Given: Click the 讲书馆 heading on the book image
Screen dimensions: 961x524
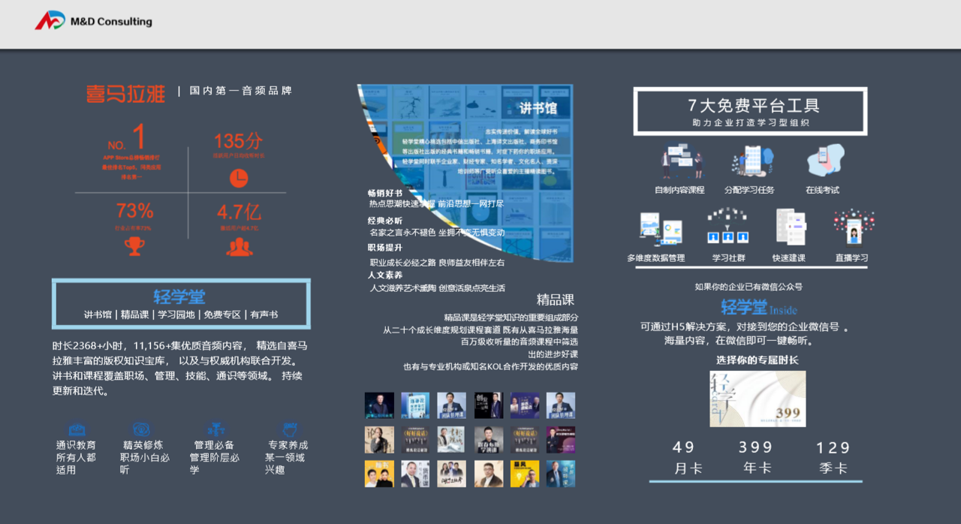Looking at the screenshot, I should (x=538, y=109).
